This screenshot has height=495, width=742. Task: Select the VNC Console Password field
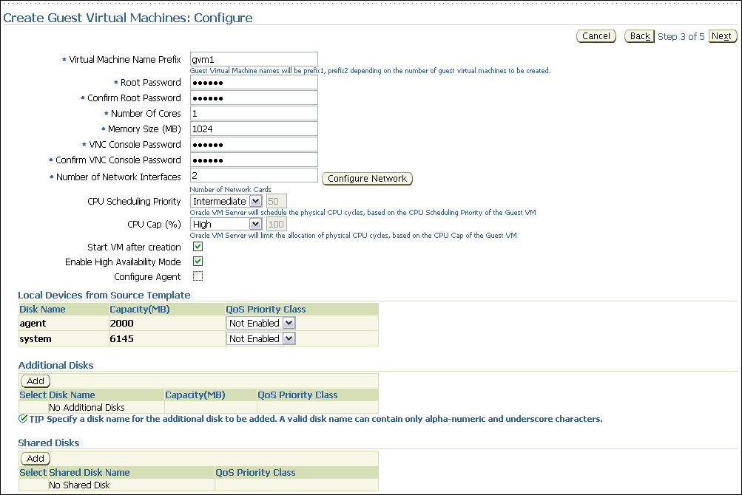pos(254,144)
